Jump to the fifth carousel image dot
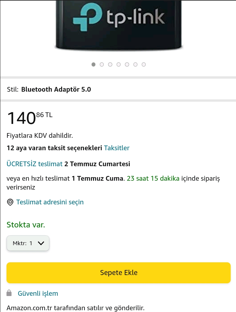The height and width of the screenshot is (312, 236). pos(127,64)
